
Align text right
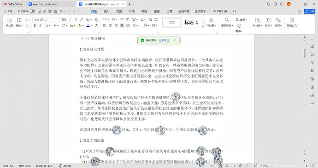pos(116,25)
